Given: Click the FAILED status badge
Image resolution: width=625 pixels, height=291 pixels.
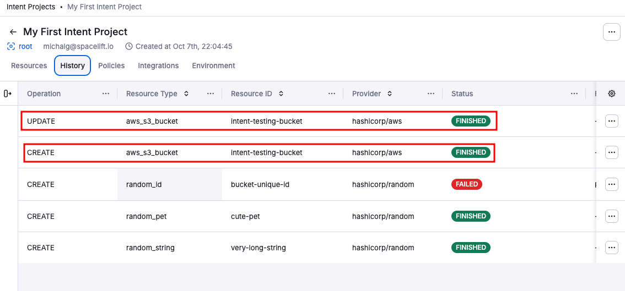Looking at the screenshot, I should (466, 184).
